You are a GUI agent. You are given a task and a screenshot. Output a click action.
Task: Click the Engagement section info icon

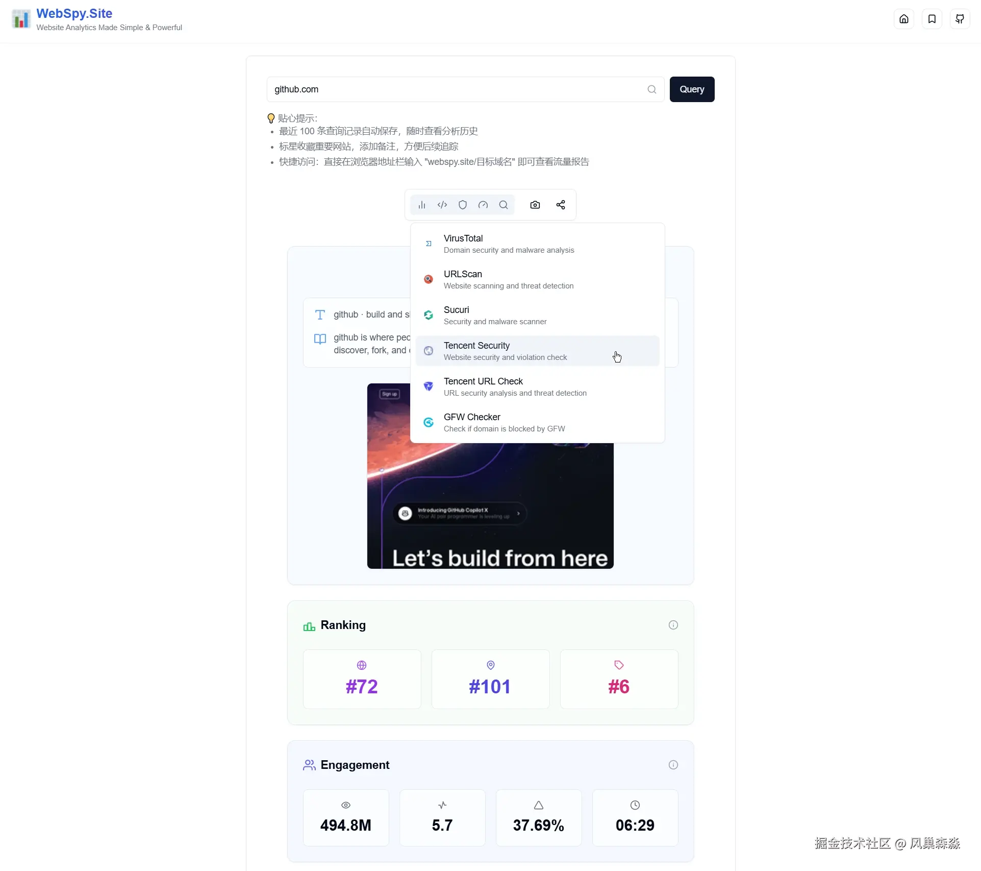pos(673,765)
